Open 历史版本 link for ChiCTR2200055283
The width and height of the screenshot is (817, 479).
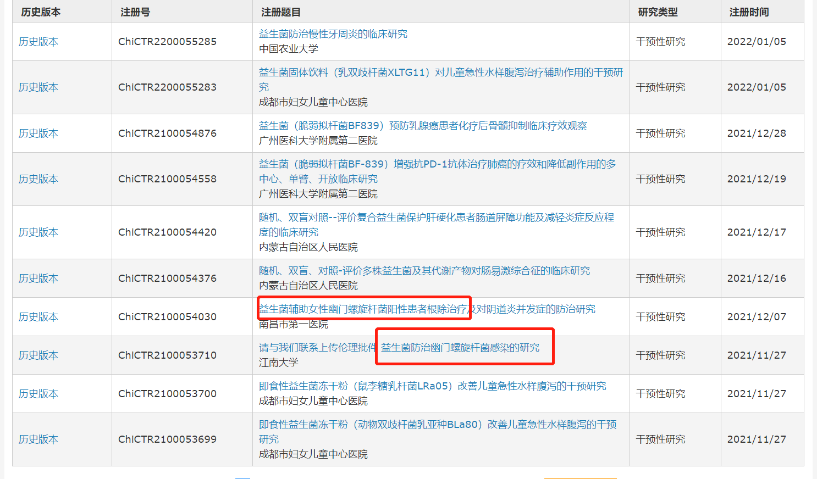point(38,87)
